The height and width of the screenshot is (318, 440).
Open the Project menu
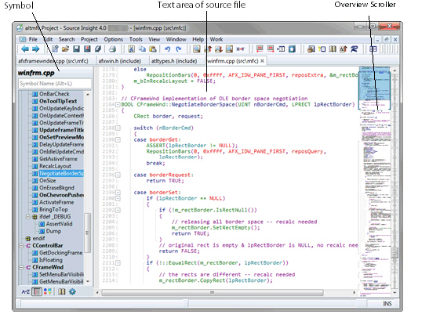89,39
